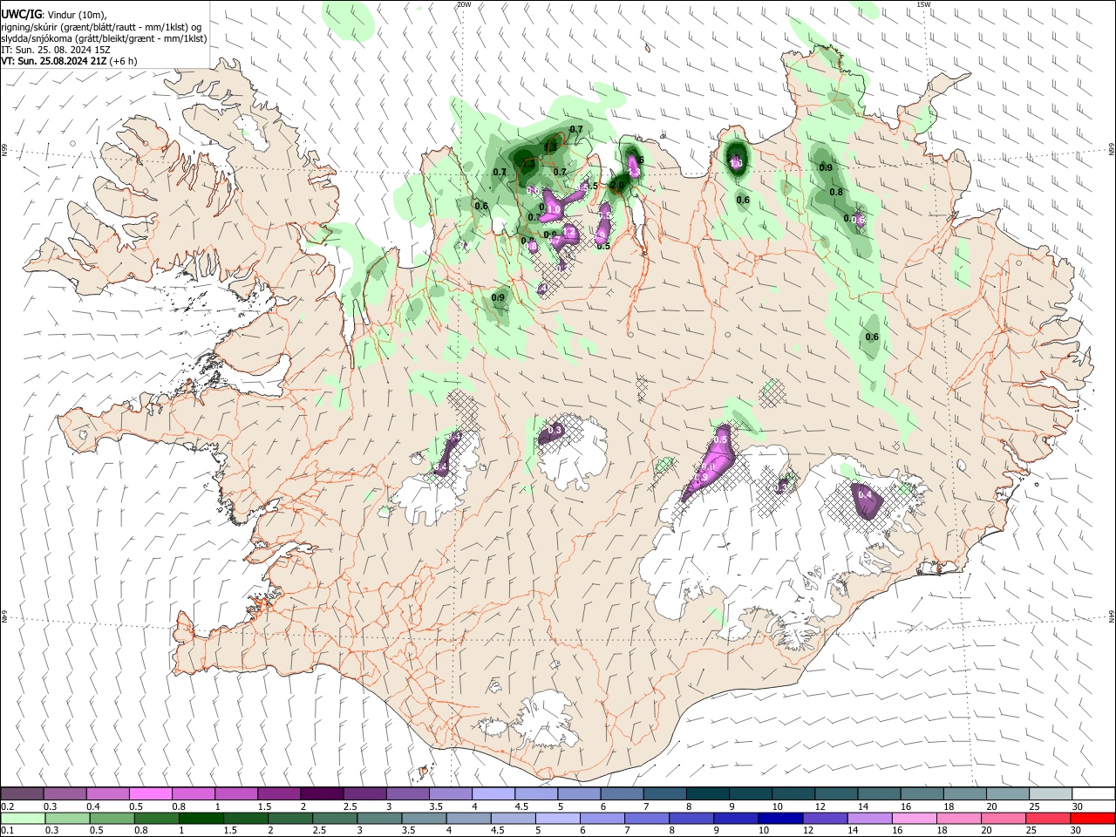Click the red 25–30 rain scale swatch
Image resolution: width=1116 pixels, height=837 pixels.
pos(1048,818)
